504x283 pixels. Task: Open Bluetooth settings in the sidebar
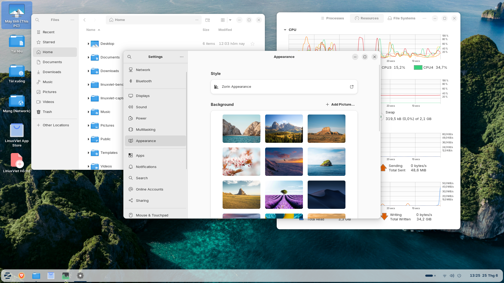tap(155, 81)
